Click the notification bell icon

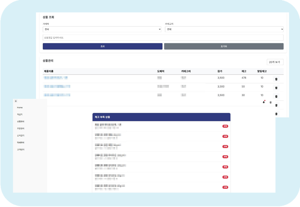click(264, 102)
